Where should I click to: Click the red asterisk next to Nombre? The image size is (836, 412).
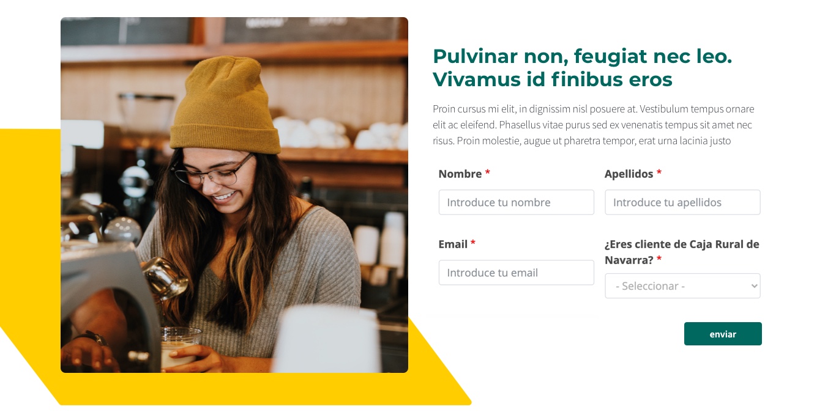click(x=488, y=173)
